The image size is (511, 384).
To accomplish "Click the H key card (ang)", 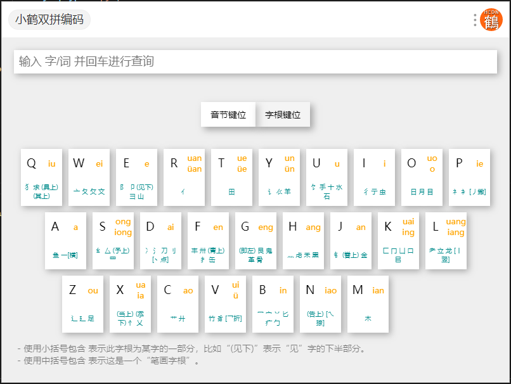I will tap(304, 241).
